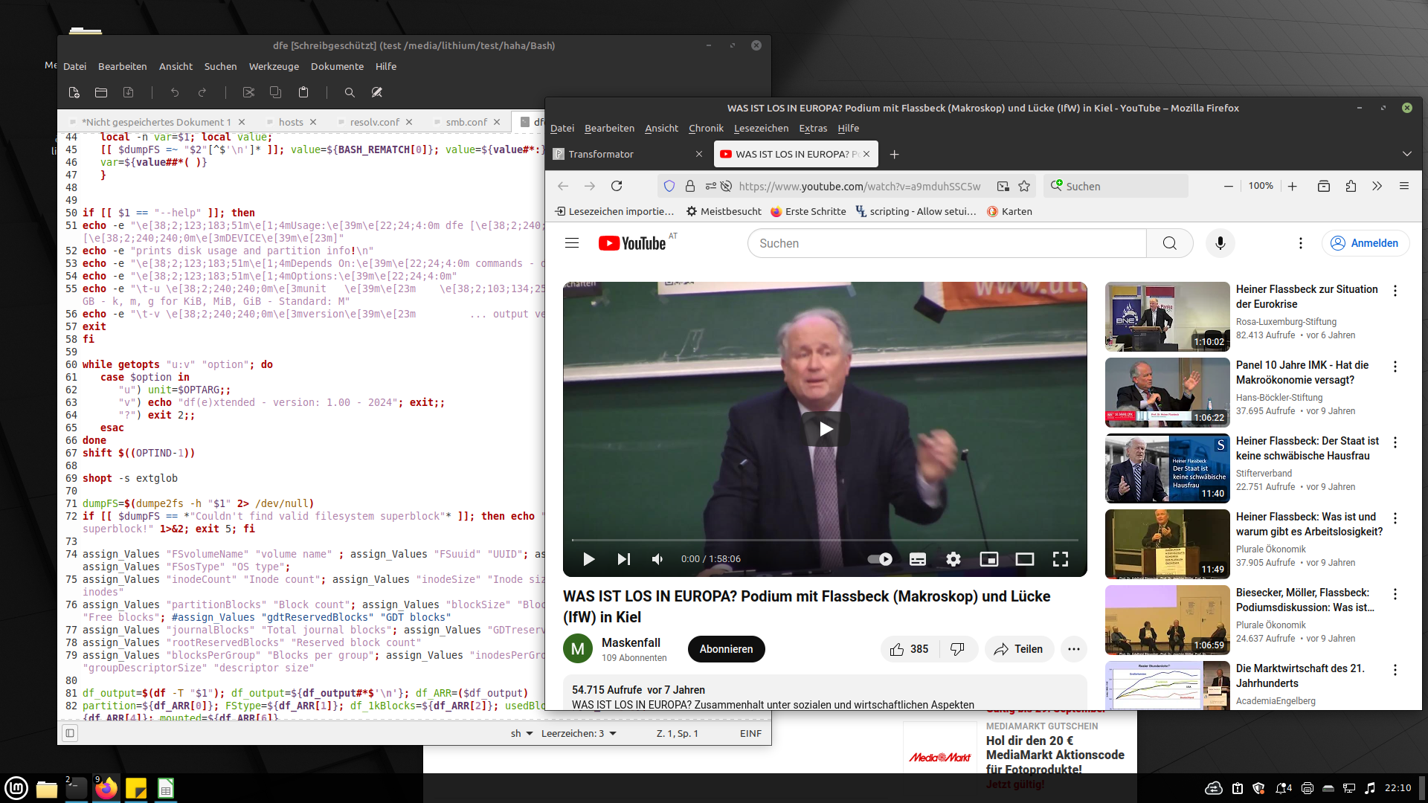1428x803 pixels.
Task: Open the sh syntax language dropdown
Action: click(x=521, y=734)
